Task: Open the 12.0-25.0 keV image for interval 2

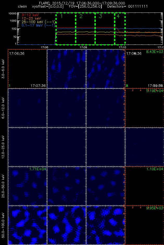Action: click(x=66, y=147)
